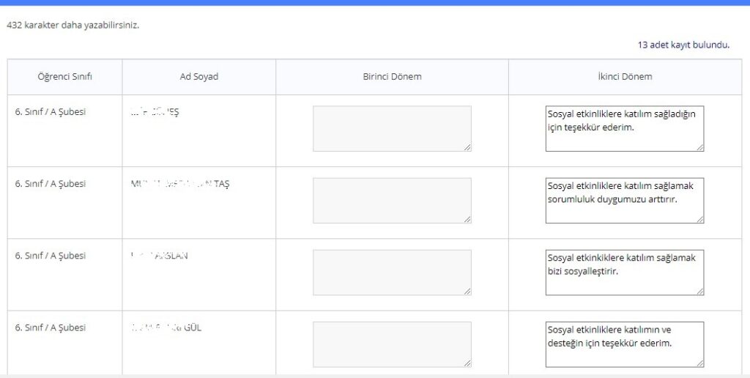
Task: Click the 'Birinci Dönem' column header
Action: click(x=392, y=77)
